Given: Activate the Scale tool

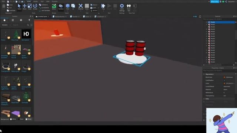Looking at the screenshot, I should click(30, 7).
